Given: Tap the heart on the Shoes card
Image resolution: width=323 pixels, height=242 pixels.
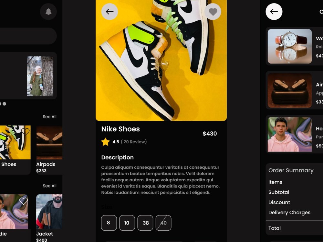Looking at the screenshot, I should (x=26, y=131).
